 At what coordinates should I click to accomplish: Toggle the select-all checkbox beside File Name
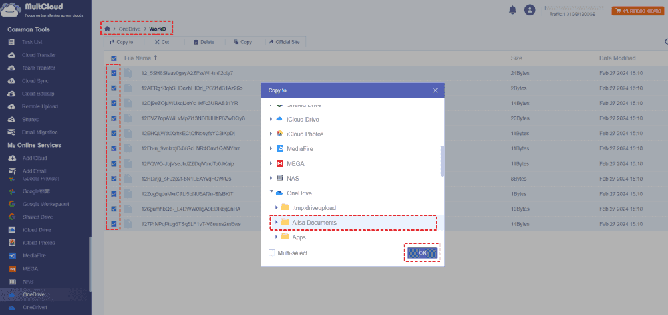pyautogui.click(x=114, y=58)
